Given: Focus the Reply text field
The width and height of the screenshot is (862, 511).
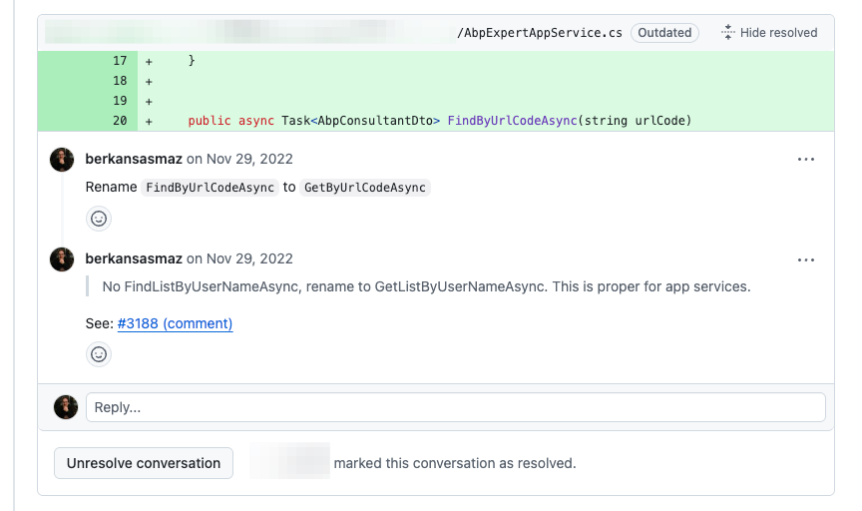Looking at the screenshot, I should click(x=455, y=407).
